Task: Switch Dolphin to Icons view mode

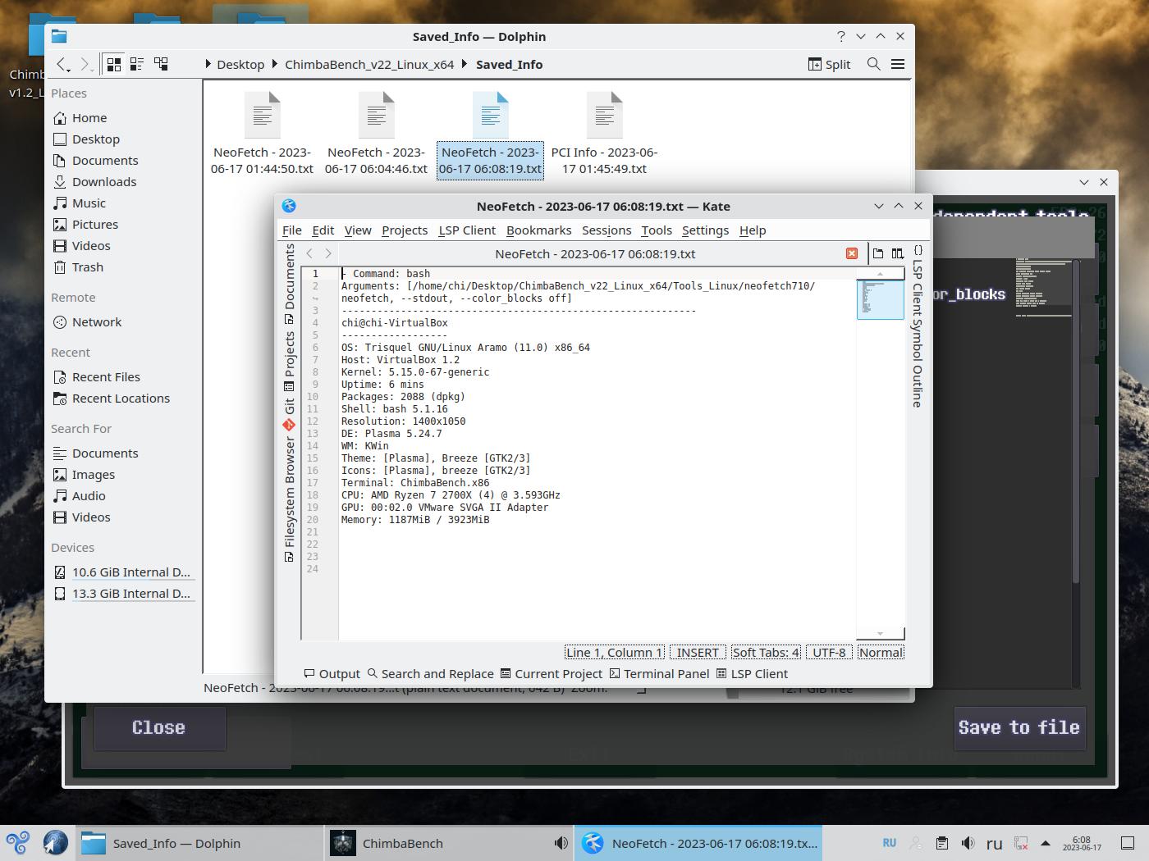Action: tap(114, 64)
